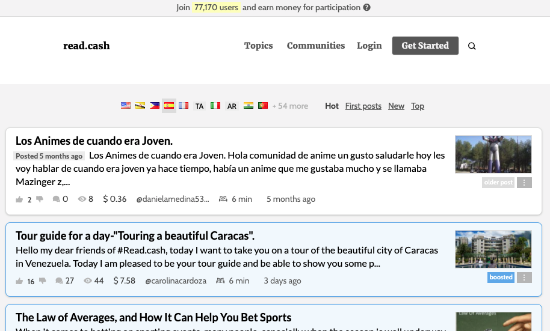This screenshot has height=331, width=550.
Task: Open the Law of Averages thumbnail
Action: 493,321
